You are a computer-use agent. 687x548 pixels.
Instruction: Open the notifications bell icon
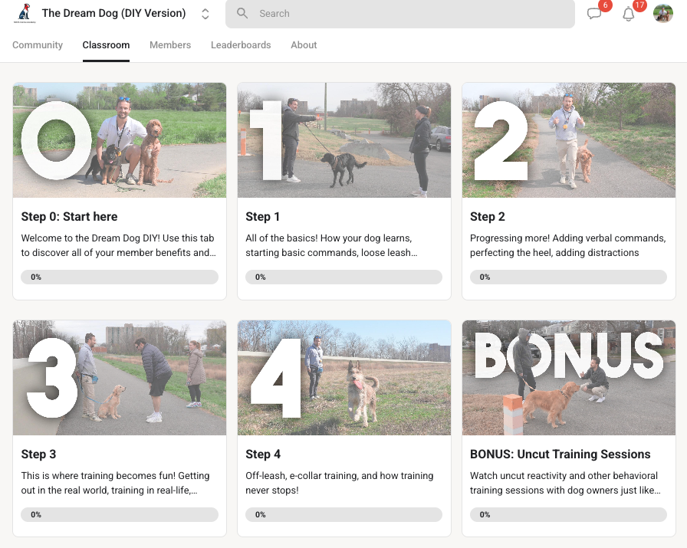(628, 14)
